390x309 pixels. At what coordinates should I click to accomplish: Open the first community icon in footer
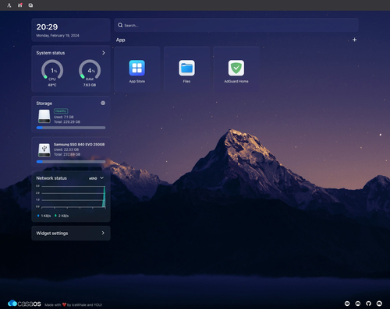[x=347, y=304]
